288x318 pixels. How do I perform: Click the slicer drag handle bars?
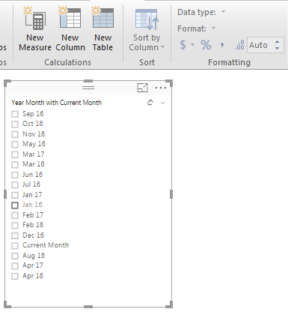pos(88,88)
